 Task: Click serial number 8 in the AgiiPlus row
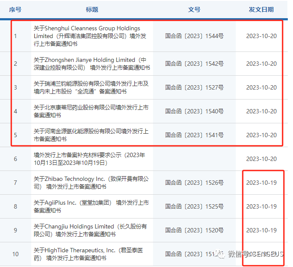click(x=15, y=206)
